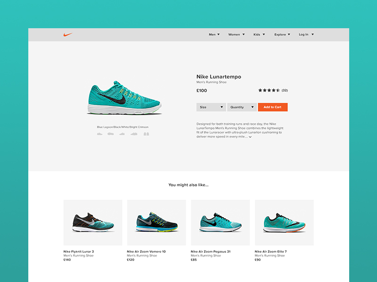Open the Nike Flyknit Lunar 3 thumbnail
The image size is (377, 282).
tap(93, 222)
